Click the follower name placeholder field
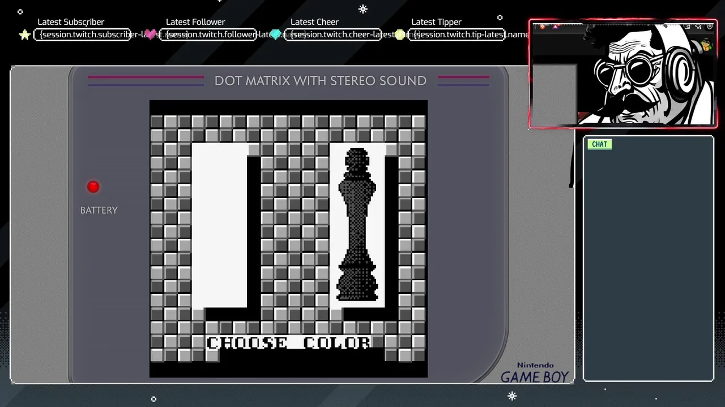 click(208, 34)
